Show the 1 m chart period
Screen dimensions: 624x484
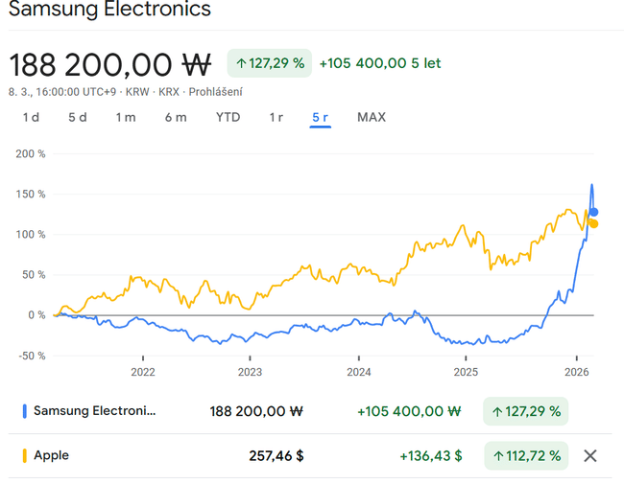pyautogui.click(x=126, y=117)
